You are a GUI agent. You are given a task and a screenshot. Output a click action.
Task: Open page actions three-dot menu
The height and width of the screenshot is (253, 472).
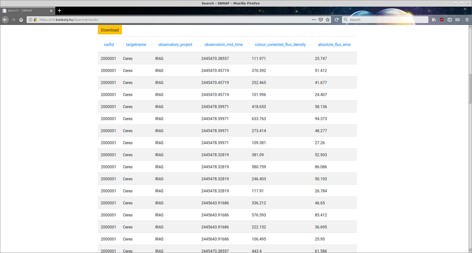click(313, 20)
